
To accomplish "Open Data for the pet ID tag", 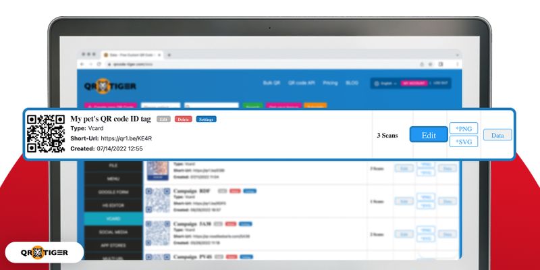I will click(497, 135).
